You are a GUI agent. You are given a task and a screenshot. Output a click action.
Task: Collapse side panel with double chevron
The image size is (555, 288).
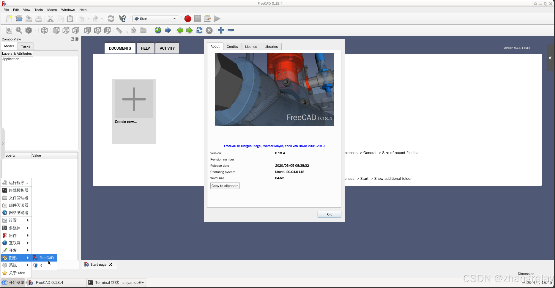click(x=550, y=58)
